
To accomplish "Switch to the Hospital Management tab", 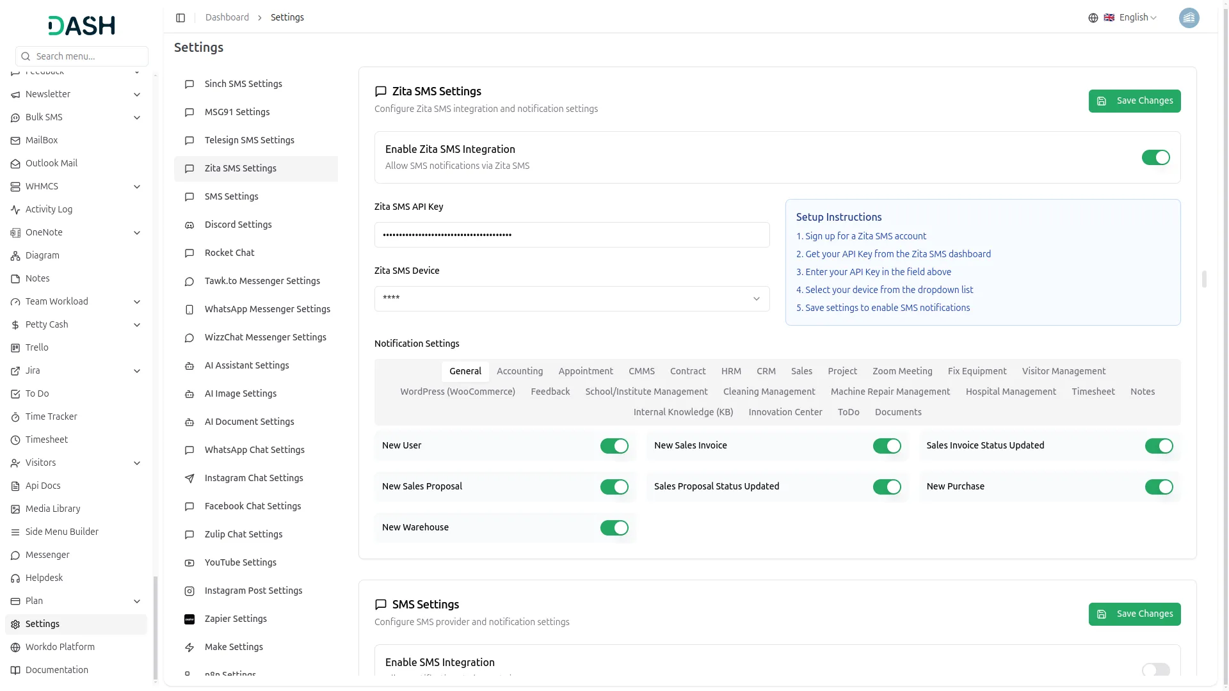I will 1011,392.
